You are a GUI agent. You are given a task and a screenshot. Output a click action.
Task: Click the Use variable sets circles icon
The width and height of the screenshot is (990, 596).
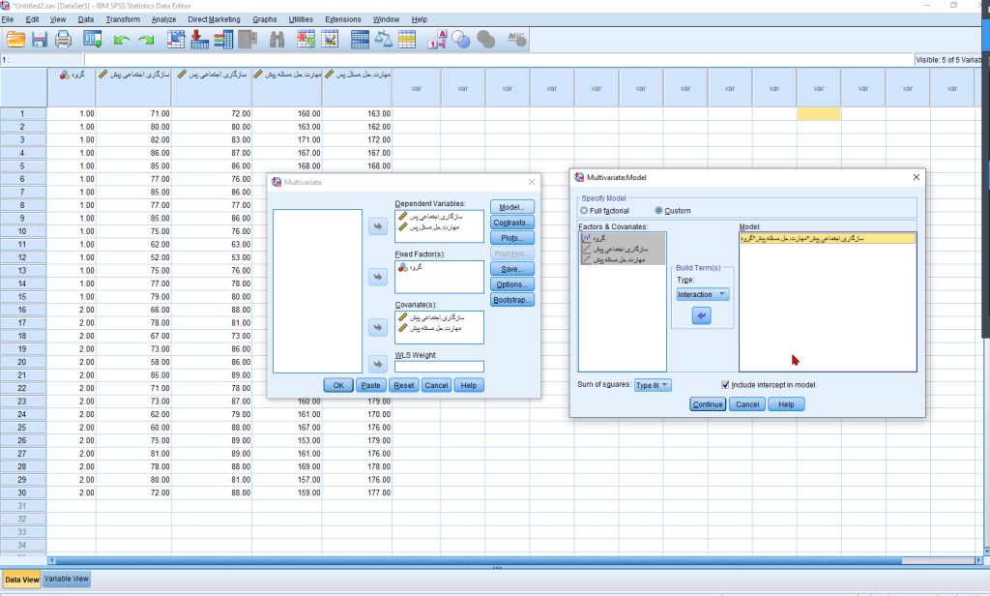coord(461,40)
